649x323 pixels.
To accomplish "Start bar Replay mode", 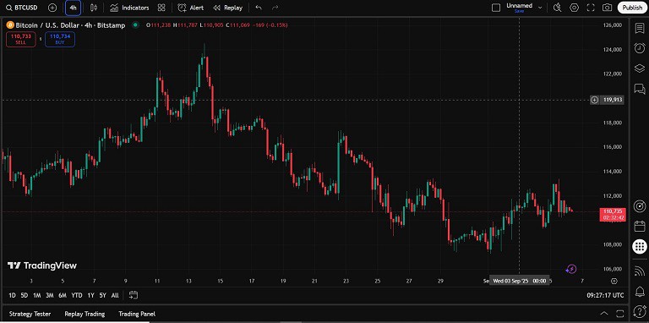I will (227, 8).
